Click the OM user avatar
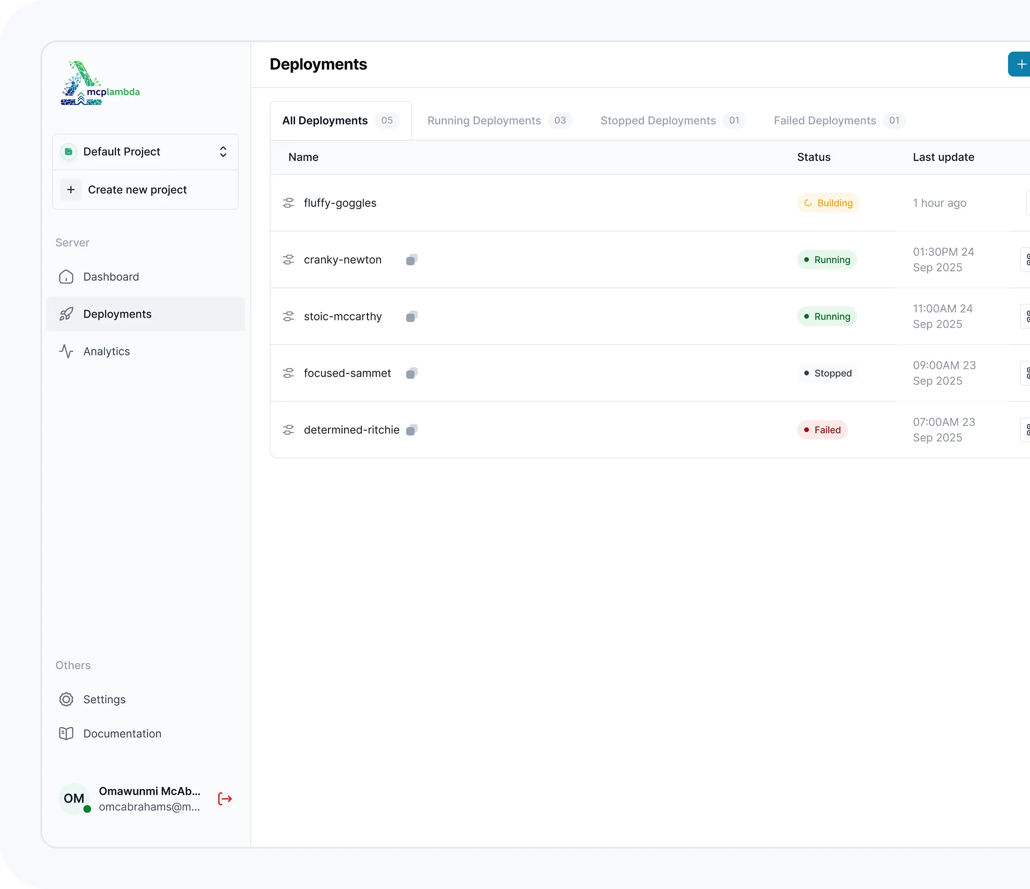The image size is (1030, 889). coord(74,799)
